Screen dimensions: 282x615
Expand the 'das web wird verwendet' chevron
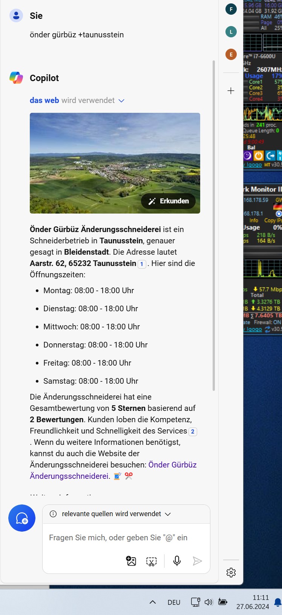click(x=121, y=101)
